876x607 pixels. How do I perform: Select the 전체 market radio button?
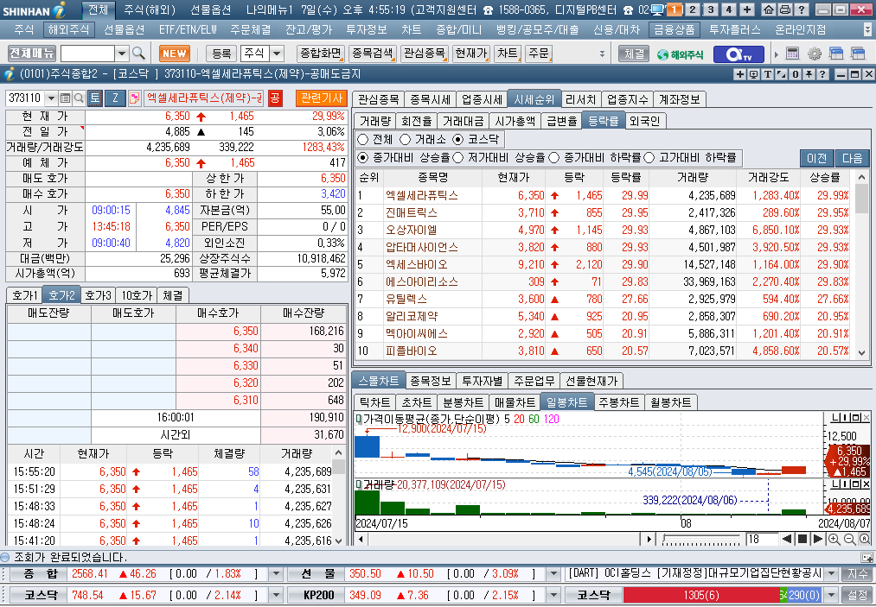(363, 139)
